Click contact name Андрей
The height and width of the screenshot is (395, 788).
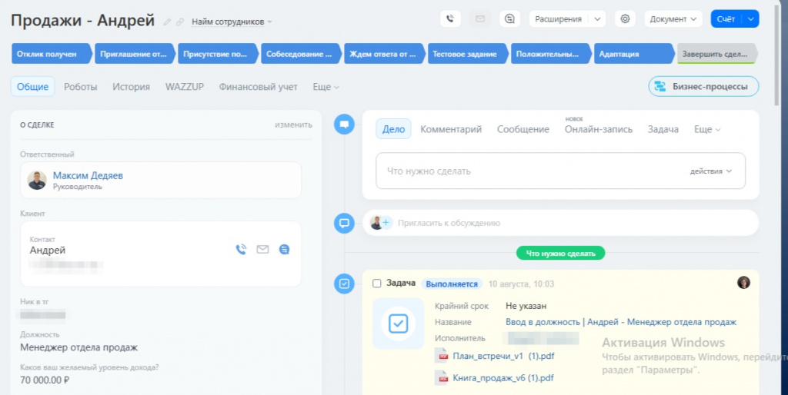point(48,251)
